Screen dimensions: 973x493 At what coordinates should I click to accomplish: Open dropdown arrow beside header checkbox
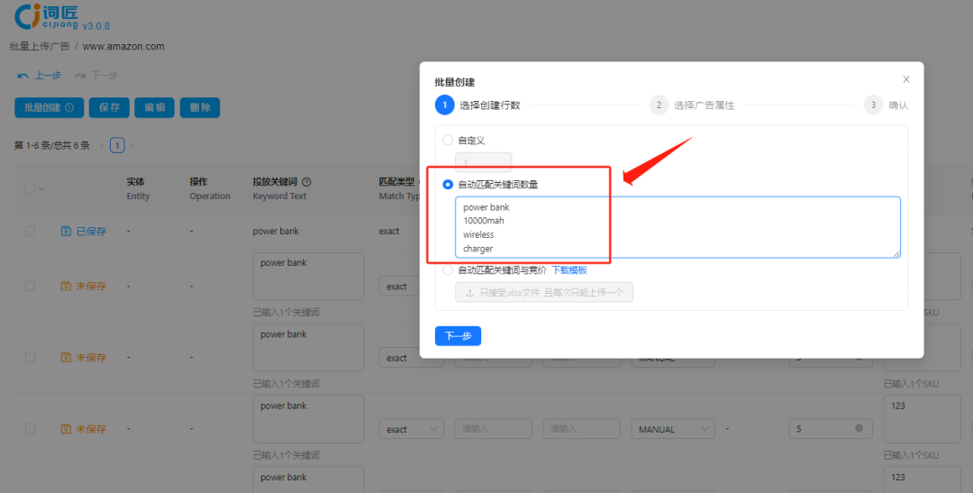(41, 188)
